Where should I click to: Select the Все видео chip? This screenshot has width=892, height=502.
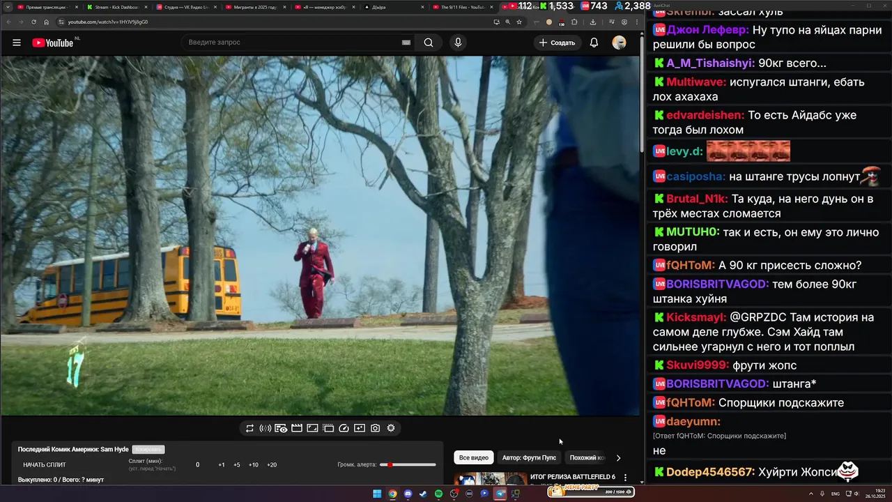point(474,458)
